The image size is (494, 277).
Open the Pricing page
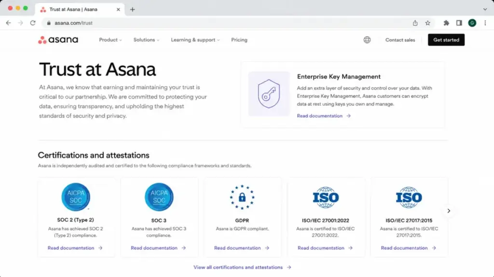(x=239, y=40)
